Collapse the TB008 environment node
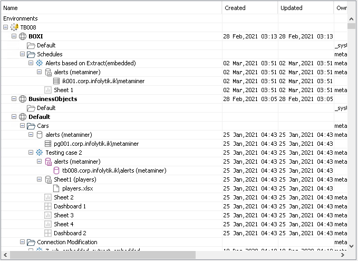 coord(5,27)
